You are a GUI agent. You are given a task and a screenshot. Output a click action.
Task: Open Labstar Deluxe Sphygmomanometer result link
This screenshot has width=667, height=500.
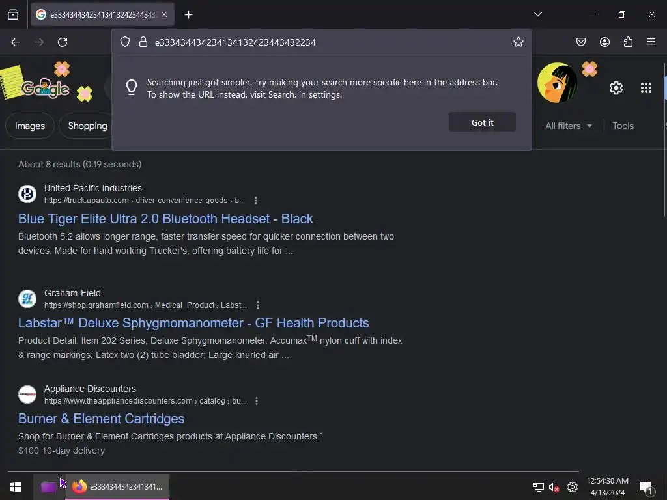coord(193,323)
